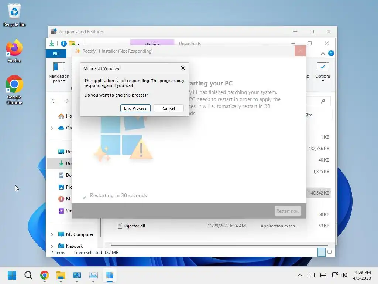Click the New folder quick access icon

click(x=72, y=44)
